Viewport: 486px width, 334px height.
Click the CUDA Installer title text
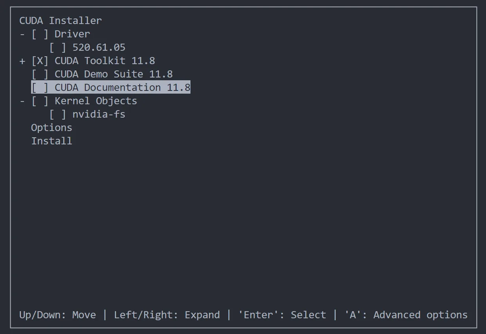61,20
